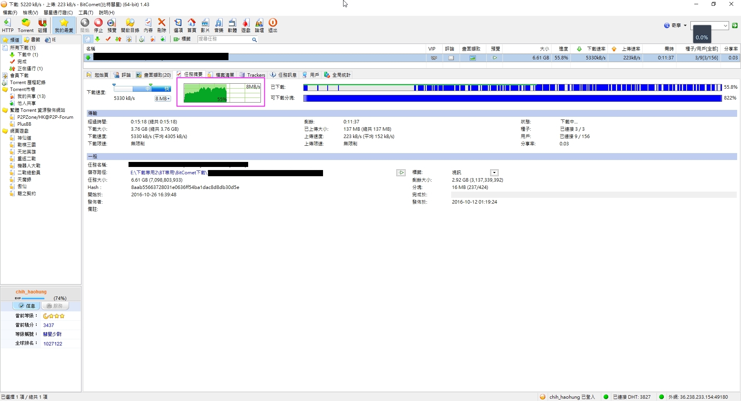Click the play button beside storage path
This screenshot has width=741, height=401.
401,173
